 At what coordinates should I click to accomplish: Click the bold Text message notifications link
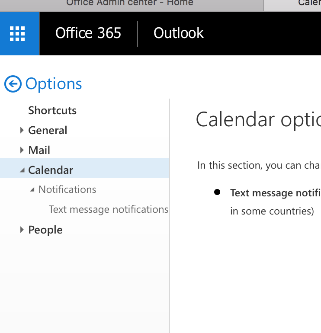[275, 193]
